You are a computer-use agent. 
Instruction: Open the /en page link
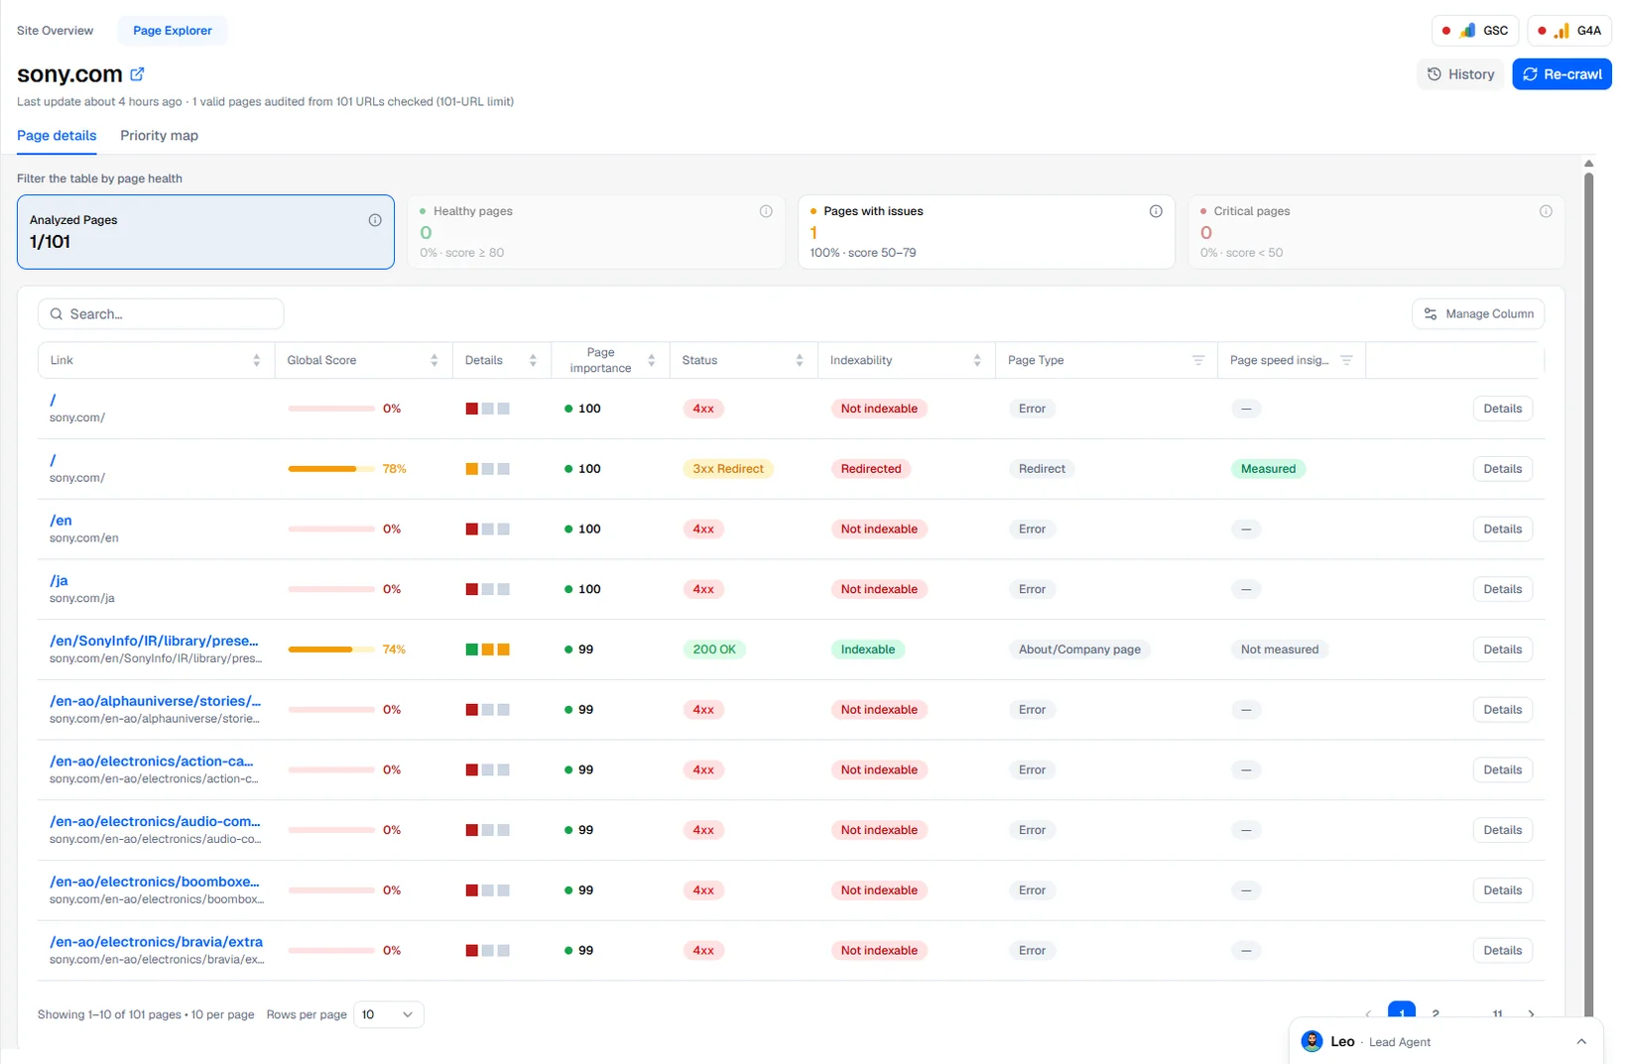(61, 521)
